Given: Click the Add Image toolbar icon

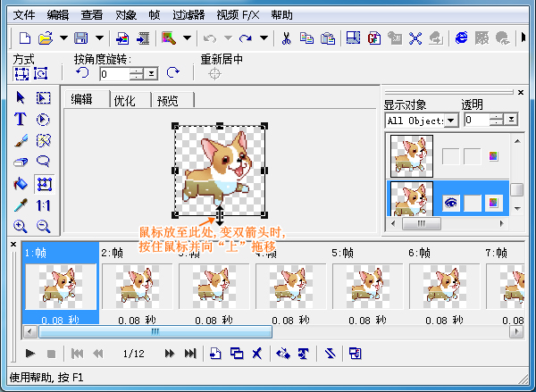Looking at the screenshot, I should pyautogui.click(x=122, y=38).
